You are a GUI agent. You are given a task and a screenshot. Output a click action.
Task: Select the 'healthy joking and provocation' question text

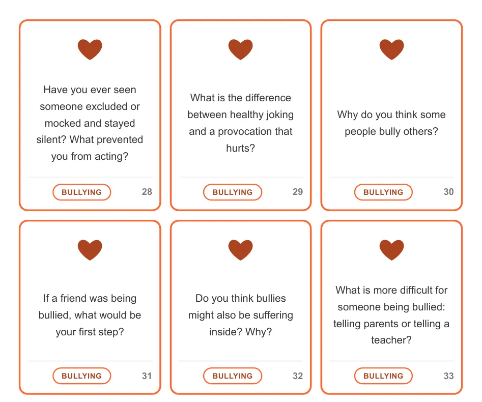point(240,123)
